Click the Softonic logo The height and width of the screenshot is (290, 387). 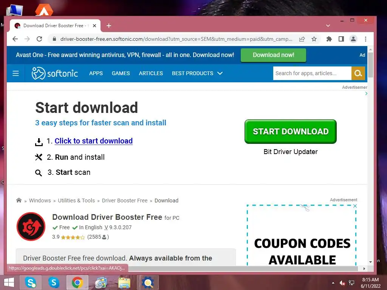click(x=55, y=73)
